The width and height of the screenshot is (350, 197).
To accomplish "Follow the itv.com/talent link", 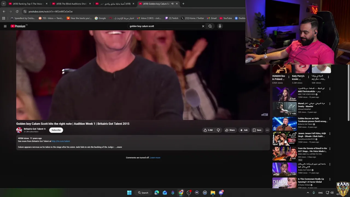I will coord(61,141).
